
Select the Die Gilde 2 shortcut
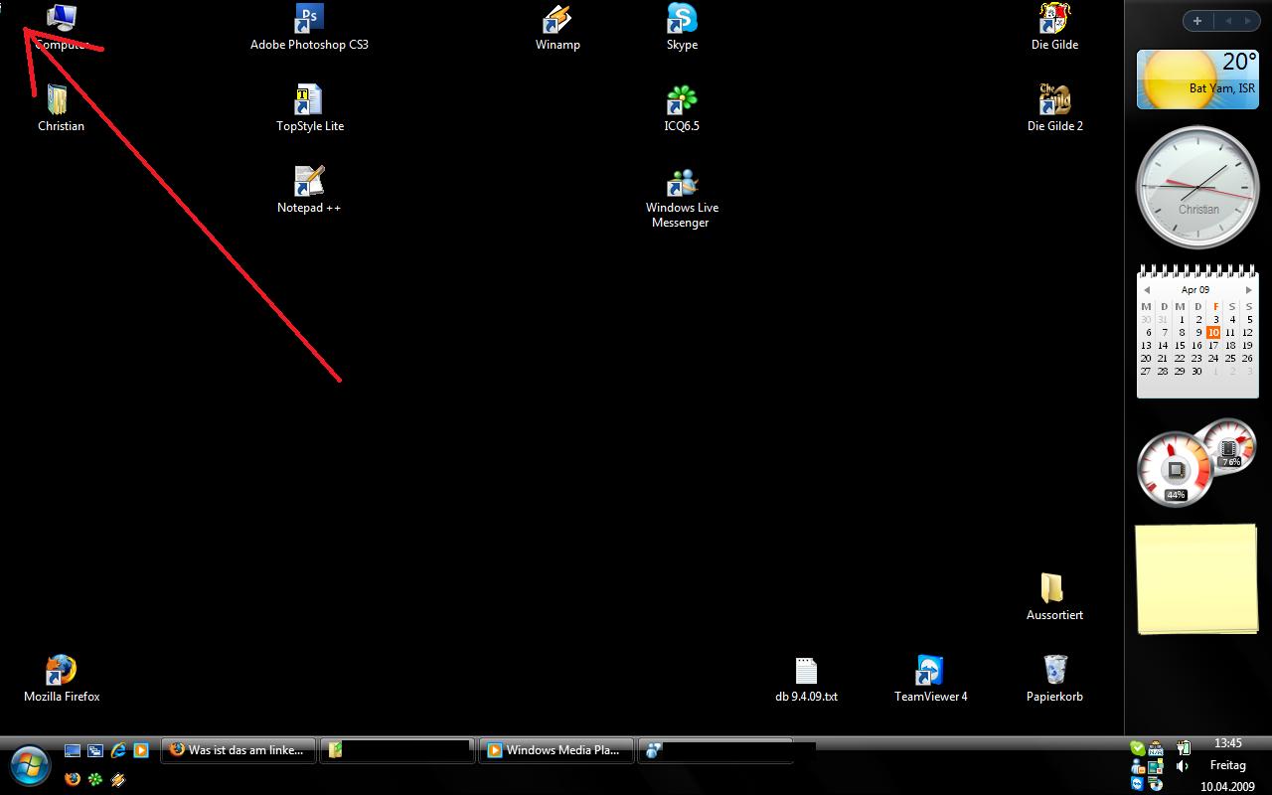click(1054, 108)
